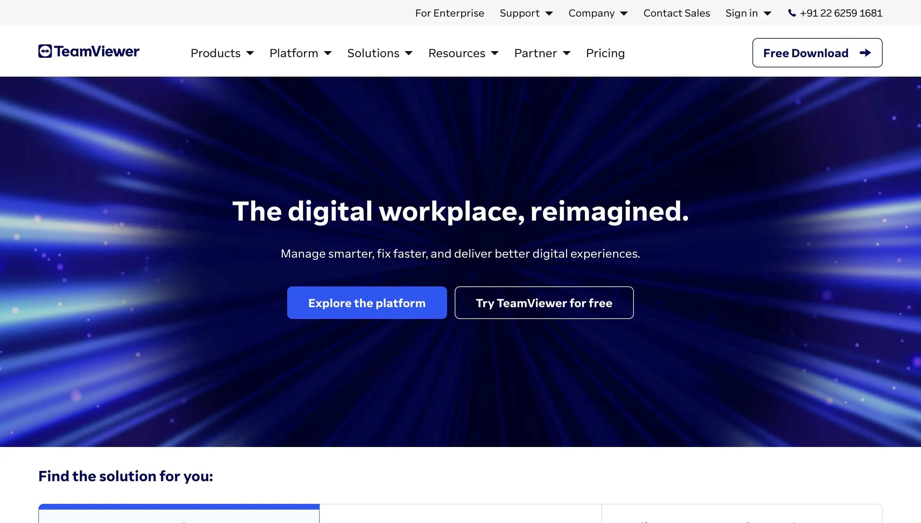
Task: Open the Support menu label
Action: tap(519, 13)
